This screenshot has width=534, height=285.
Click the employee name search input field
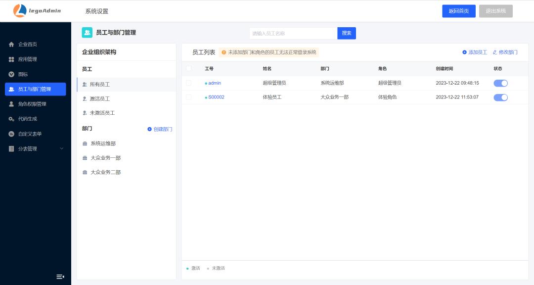point(293,34)
